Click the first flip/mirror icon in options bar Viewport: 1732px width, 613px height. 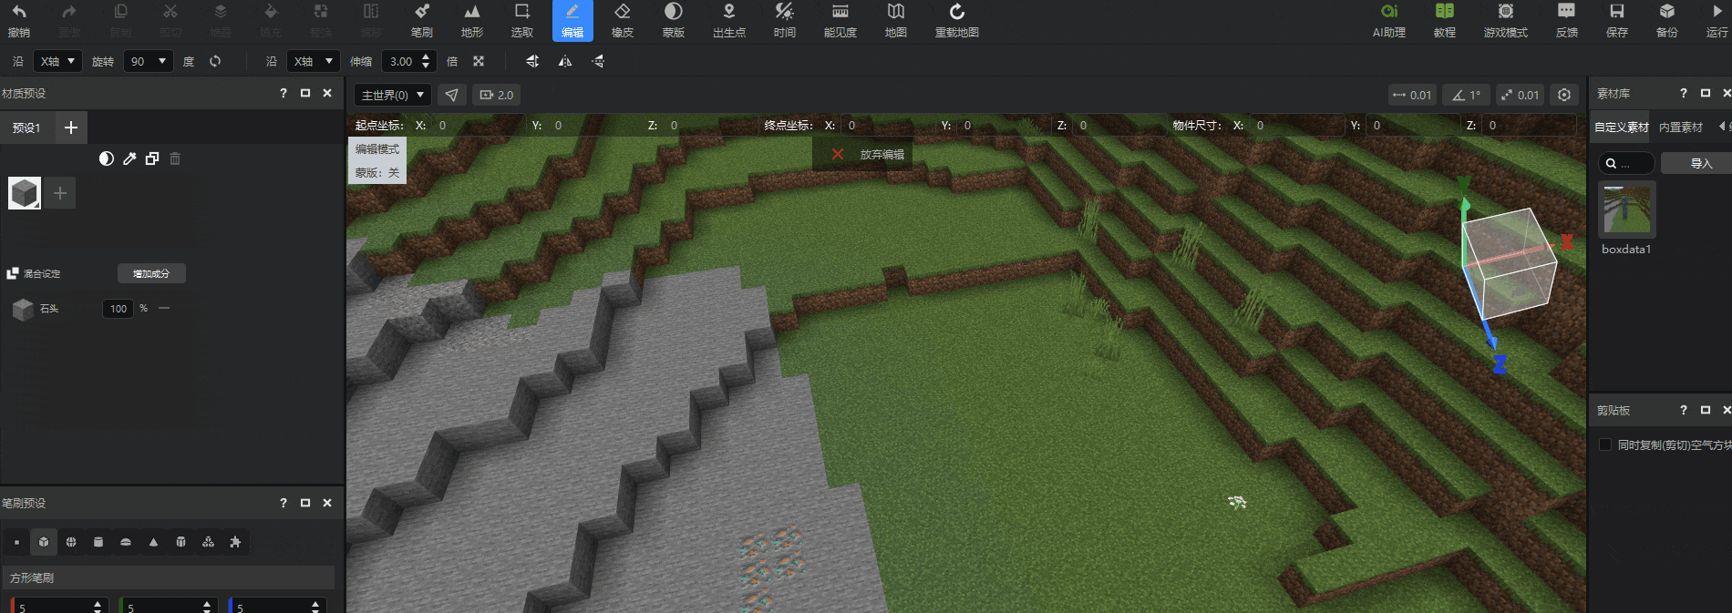[x=532, y=61]
